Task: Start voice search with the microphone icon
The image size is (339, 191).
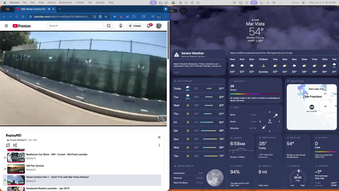Action: coord(121,26)
